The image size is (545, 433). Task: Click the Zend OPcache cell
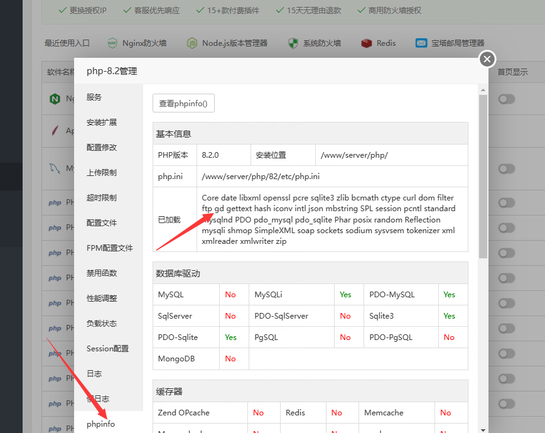tap(200, 412)
